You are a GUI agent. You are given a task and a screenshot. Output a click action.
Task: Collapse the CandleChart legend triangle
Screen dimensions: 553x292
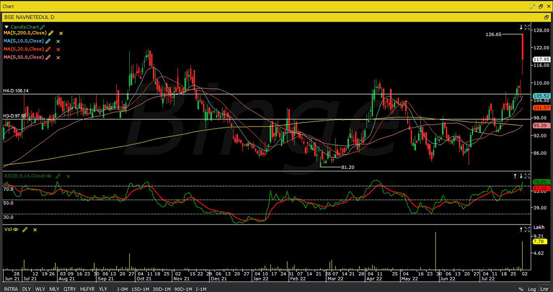point(6,27)
